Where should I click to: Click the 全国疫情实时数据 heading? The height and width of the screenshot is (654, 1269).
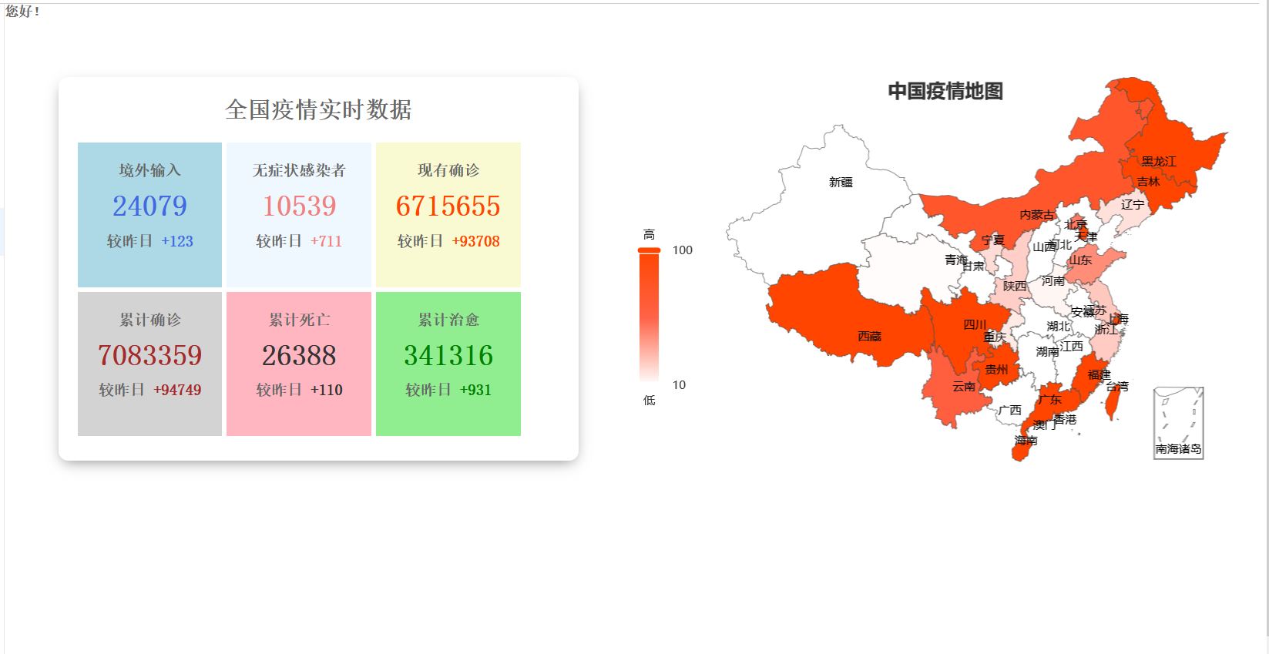click(318, 109)
